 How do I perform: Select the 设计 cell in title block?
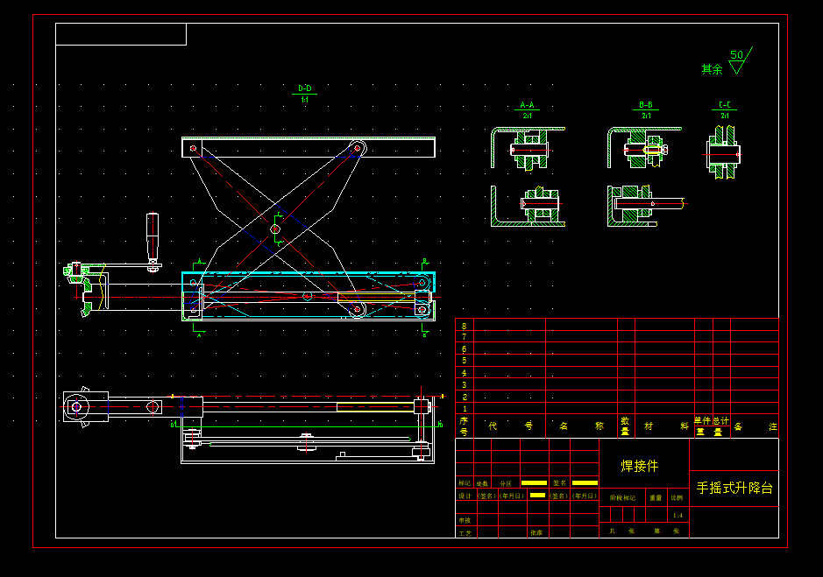465,496
